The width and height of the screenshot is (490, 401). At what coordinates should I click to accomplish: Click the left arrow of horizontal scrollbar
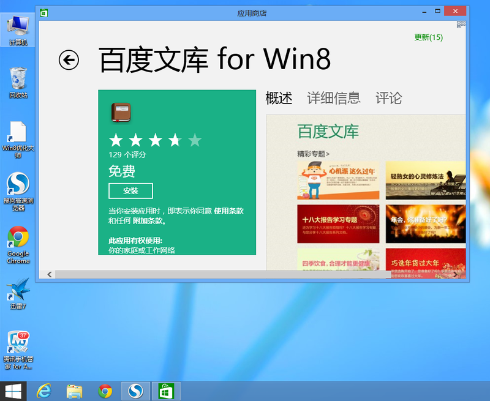coord(50,274)
